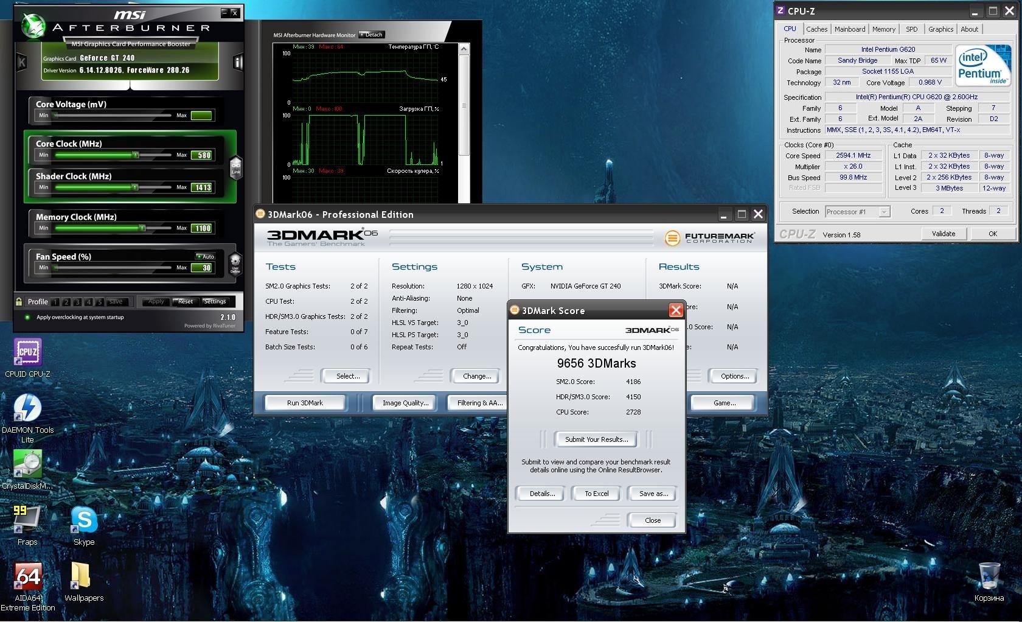The image size is (1022, 622).
Task: Click the To Excel button
Action: coord(596,494)
